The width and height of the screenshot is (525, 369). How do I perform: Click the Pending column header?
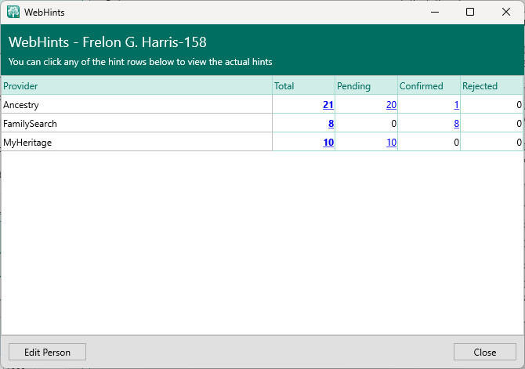[353, 86]
